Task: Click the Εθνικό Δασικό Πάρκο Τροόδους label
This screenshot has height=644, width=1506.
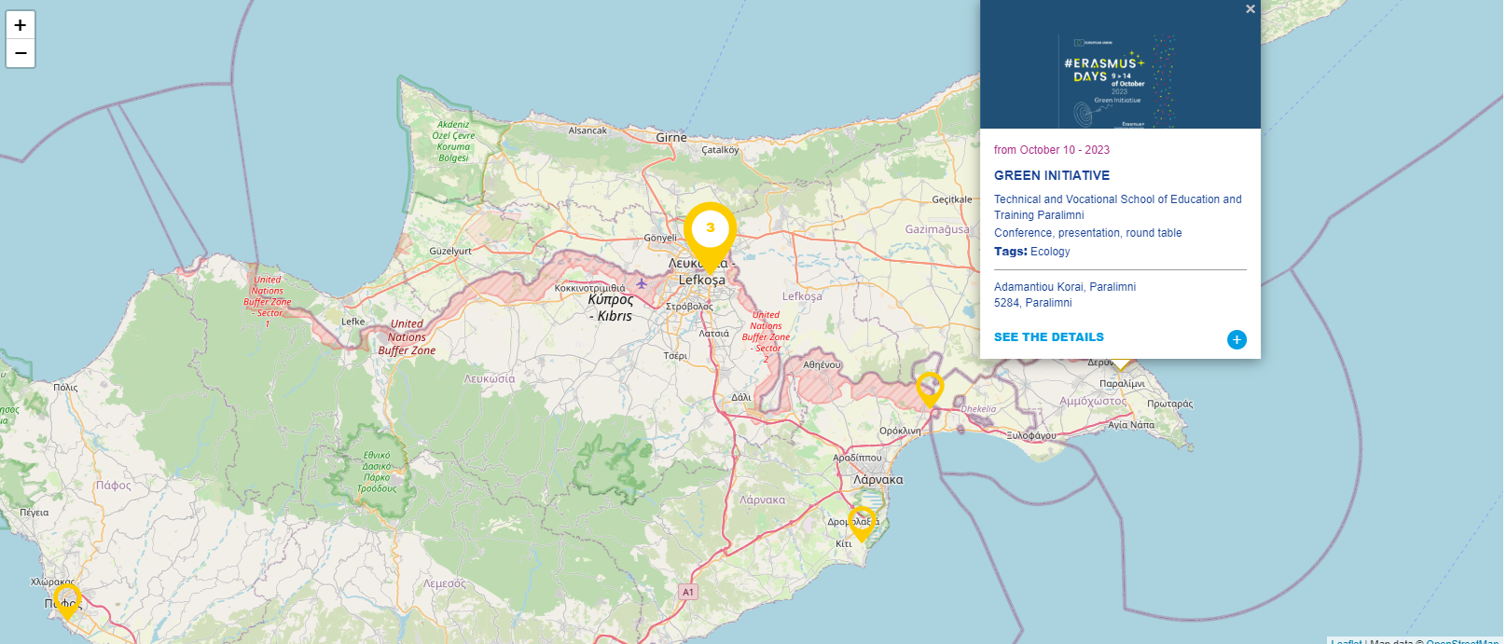Action: click(377, 472)
